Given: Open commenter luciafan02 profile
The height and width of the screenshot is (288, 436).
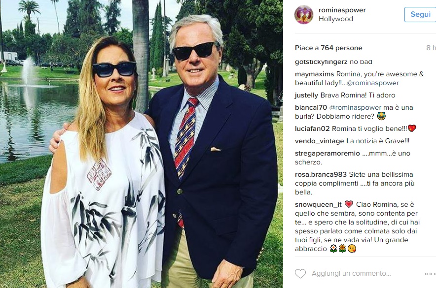Looking at the screenshot, I should 312,128.
